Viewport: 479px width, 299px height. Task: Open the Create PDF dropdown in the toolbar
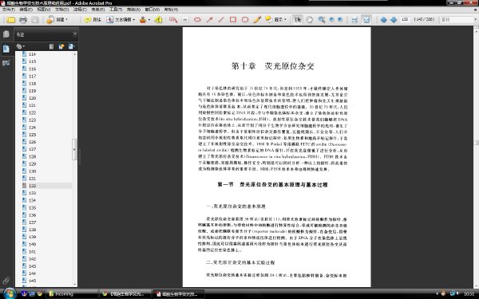(57, 20)
